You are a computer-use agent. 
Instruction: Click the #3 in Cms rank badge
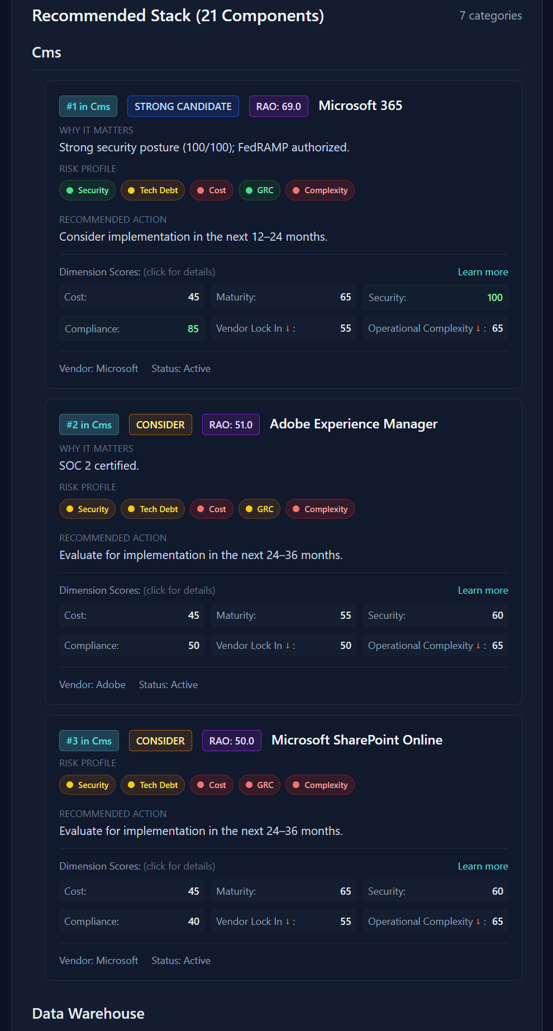89,741
